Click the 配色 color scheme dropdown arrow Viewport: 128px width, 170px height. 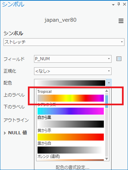109,83
